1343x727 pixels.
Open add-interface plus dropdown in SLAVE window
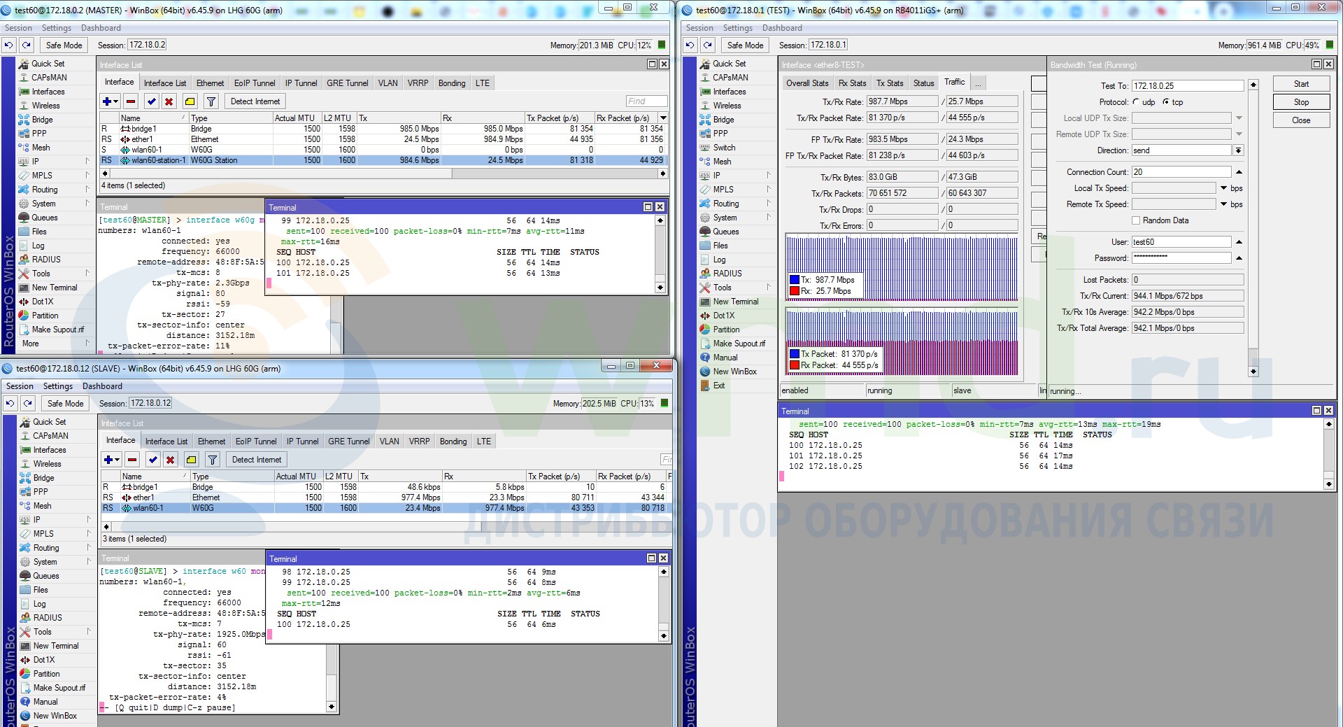[x=112, y=460]
